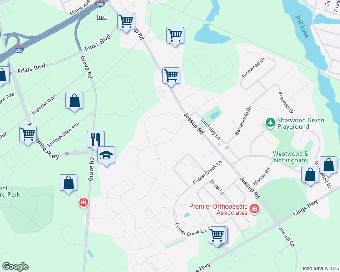Select the grocery cart marker on Forest Creek Ln
This screenshot has height=272, width=340.
tap(217, 236)
